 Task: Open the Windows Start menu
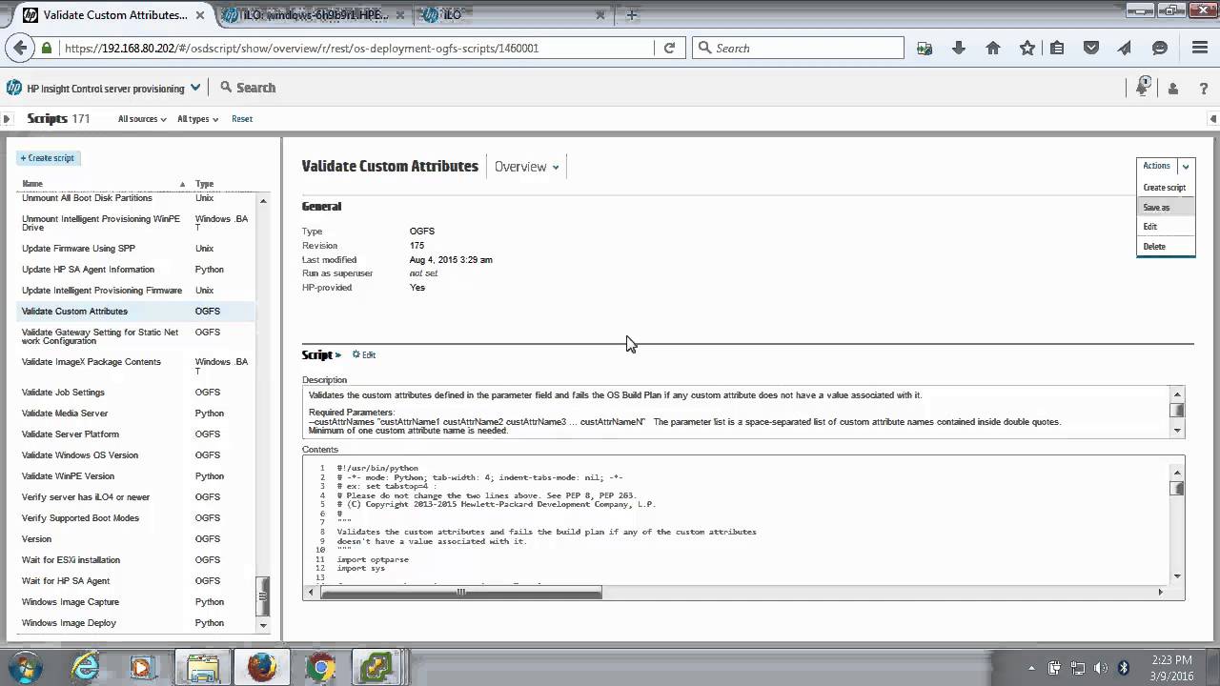[x=24, y=667]
